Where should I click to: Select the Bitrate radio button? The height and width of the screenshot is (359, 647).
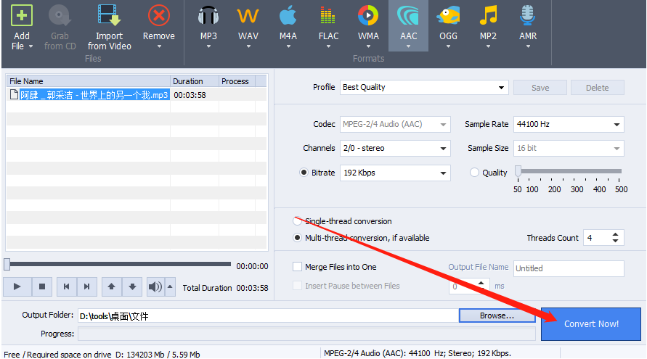304,173
